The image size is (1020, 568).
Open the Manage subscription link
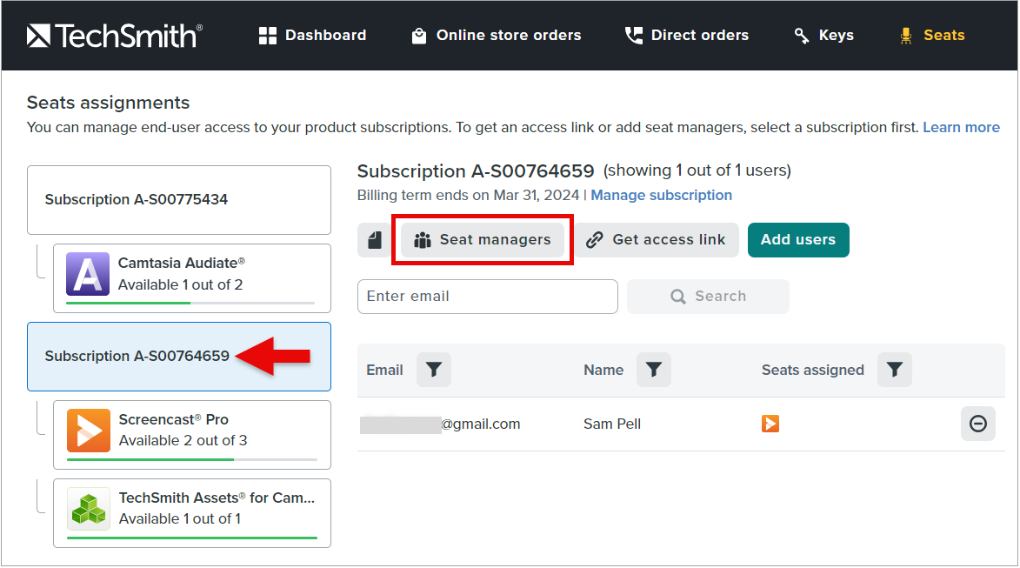pyautogui.click(x=661, y=195)
